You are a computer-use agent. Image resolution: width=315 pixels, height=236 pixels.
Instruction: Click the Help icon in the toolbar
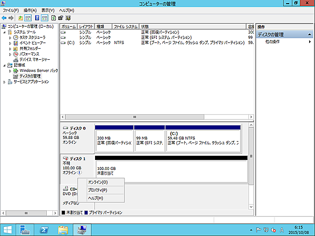[37, 18]
